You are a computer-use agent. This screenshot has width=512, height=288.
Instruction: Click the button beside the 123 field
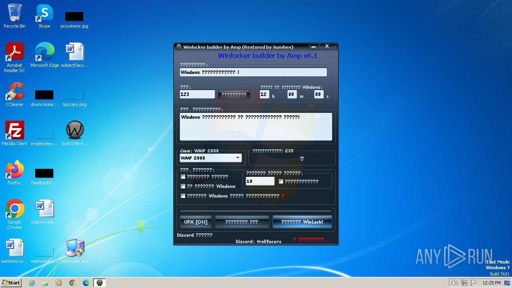click(234, 94)
